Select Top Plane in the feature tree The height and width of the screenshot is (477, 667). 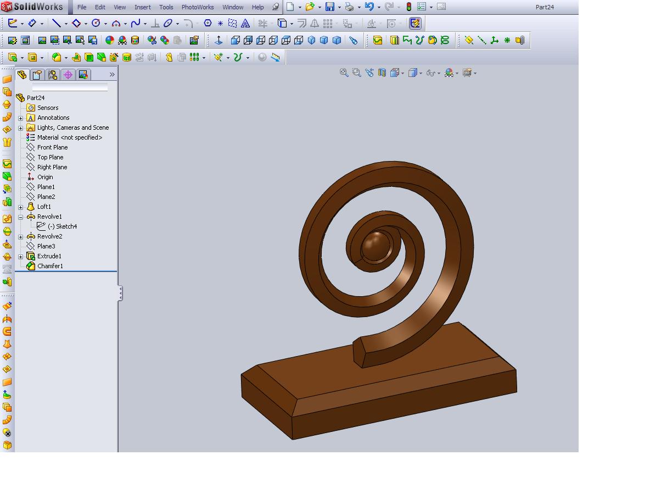50,157
